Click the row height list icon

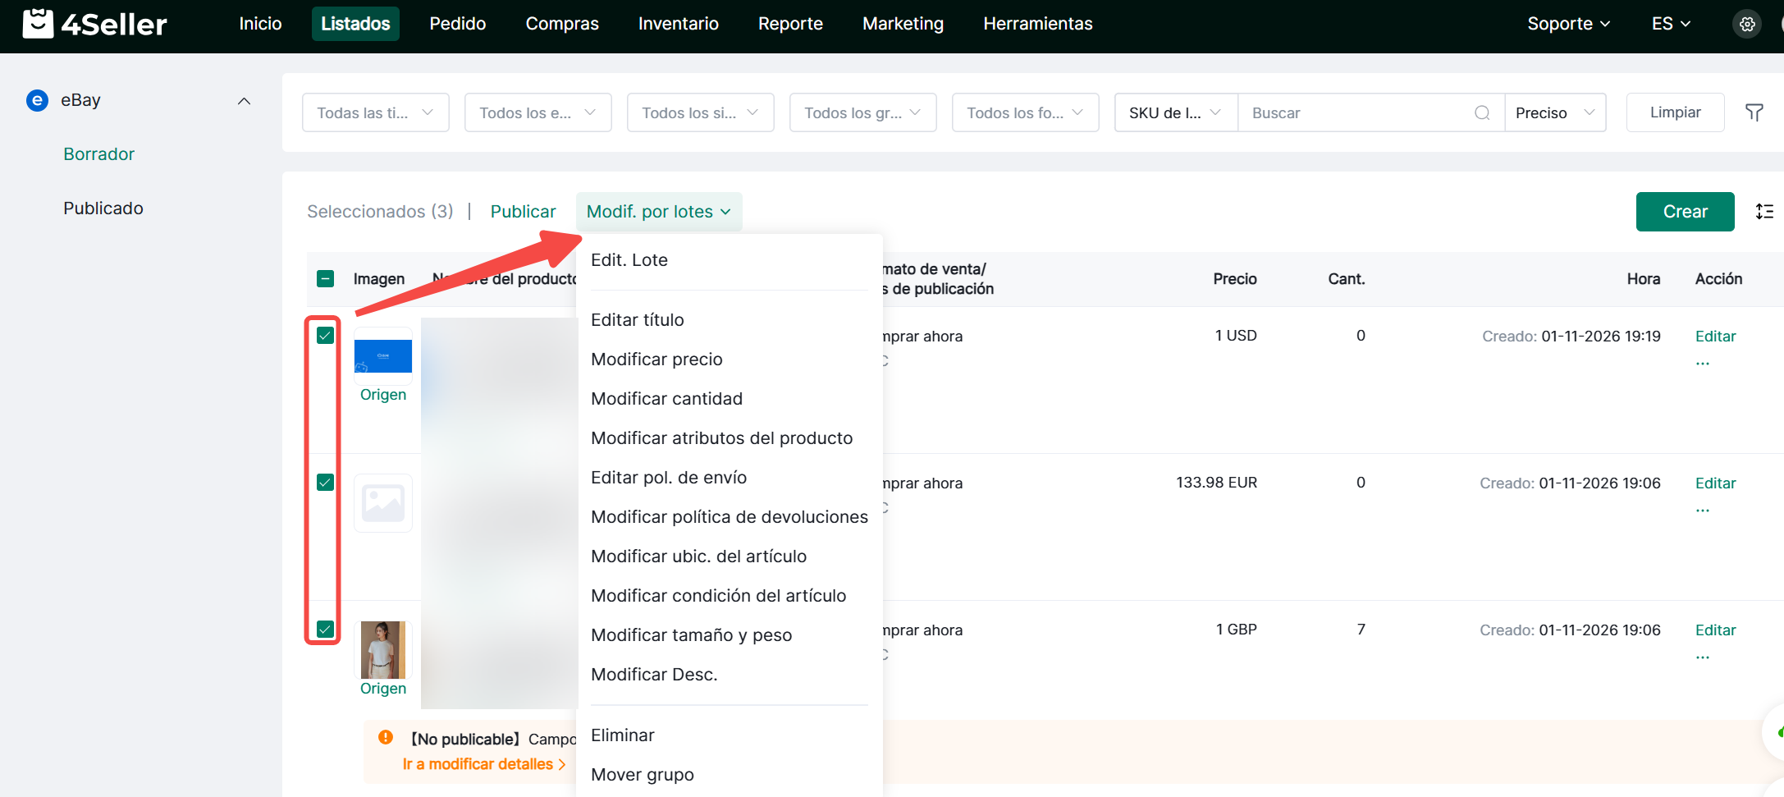pyautogui.click(x=1764, y=212)
